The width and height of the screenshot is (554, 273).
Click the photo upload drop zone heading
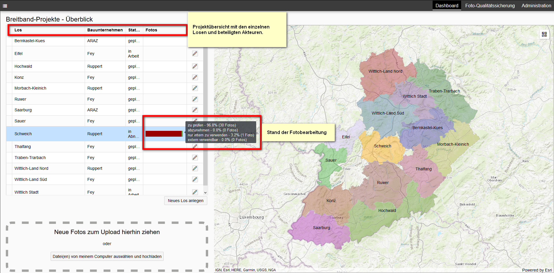coord(107,232)
